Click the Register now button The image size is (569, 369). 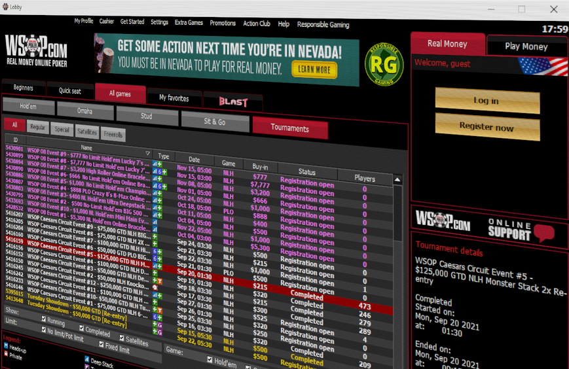[486, 126]
